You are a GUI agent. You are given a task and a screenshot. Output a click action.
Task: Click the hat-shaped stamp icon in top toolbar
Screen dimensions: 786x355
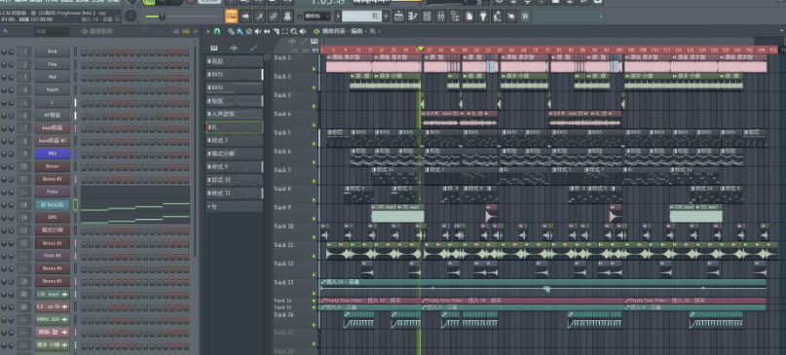point(287,16)
